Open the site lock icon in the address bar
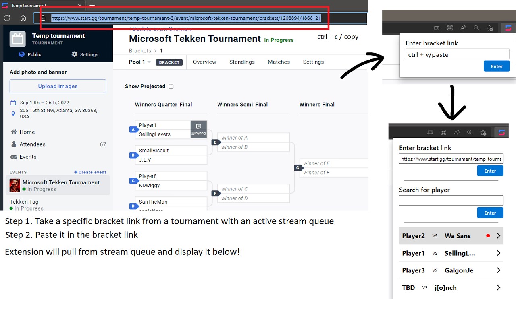 pyautogui.click(x=43, y=18)
